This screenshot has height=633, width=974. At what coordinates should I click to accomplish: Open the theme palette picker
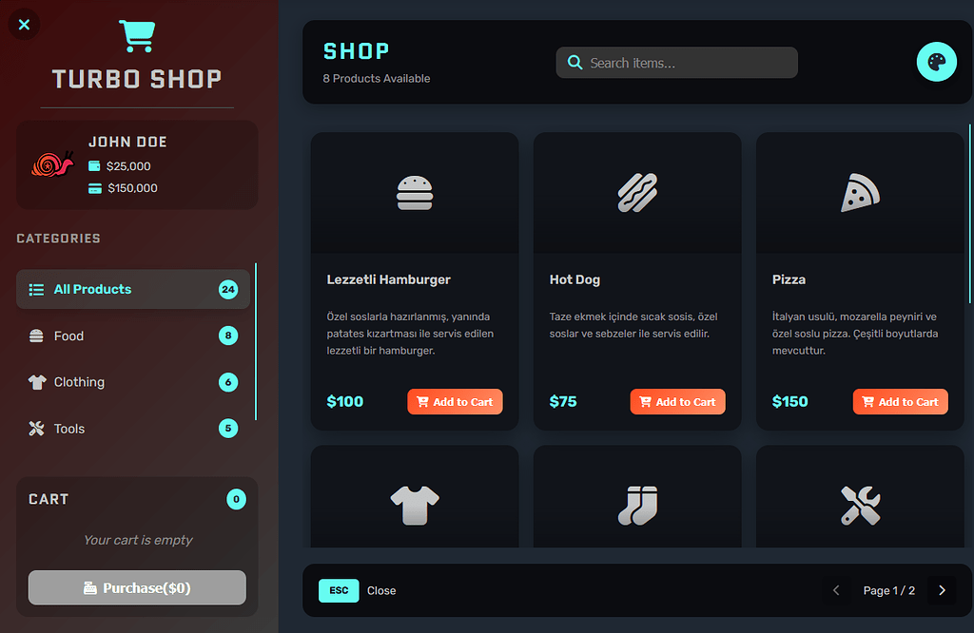pos(937,61)
